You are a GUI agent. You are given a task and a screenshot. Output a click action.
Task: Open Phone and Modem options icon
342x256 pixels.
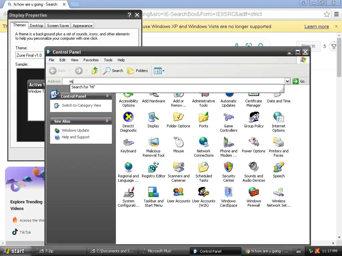coord(228,142)
